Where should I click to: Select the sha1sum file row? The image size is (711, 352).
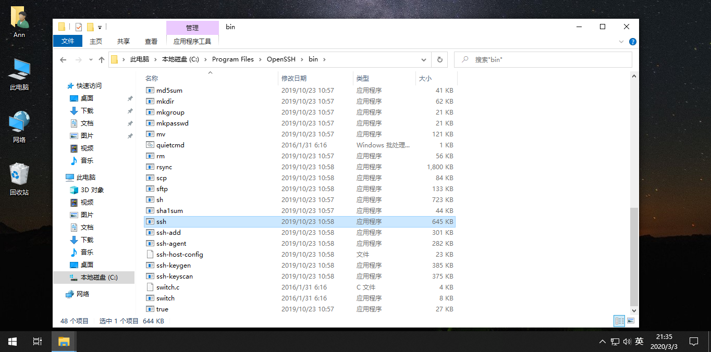299,211
